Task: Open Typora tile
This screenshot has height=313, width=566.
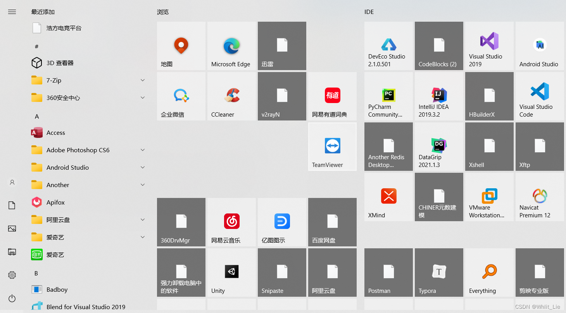Action: [x=439, y=272]
